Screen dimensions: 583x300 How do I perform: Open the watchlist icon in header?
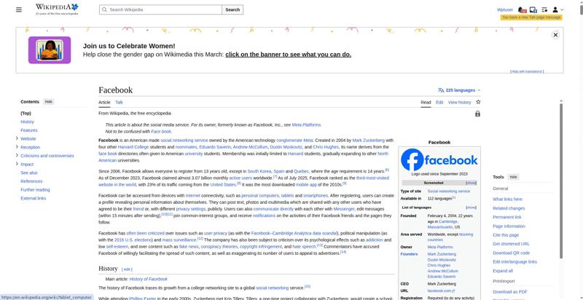coord(544,9)
